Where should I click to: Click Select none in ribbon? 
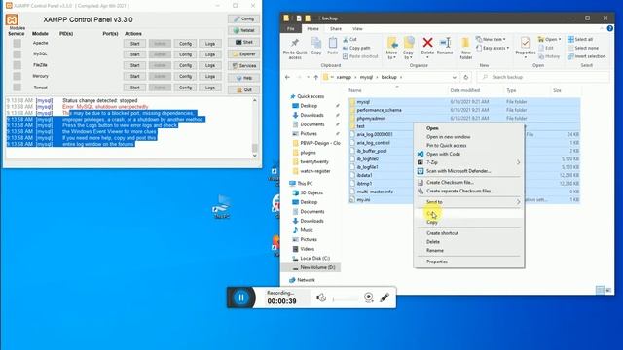tap(583, 48)
